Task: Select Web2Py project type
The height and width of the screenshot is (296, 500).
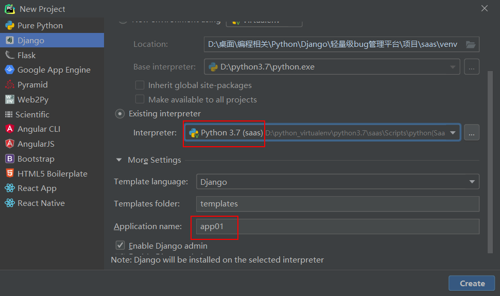Action: [52, 99]
